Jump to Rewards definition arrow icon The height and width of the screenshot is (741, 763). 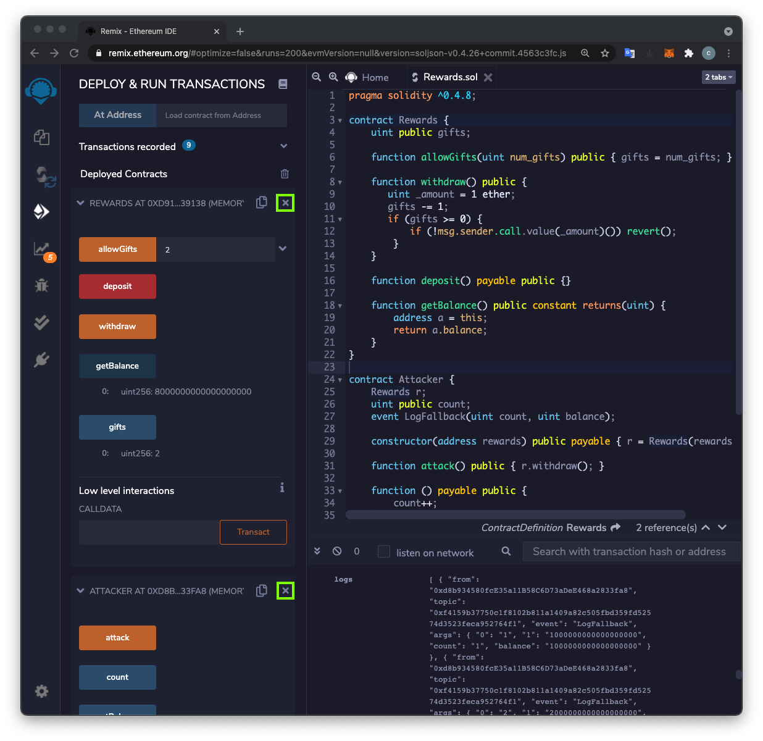click(615, 527)
